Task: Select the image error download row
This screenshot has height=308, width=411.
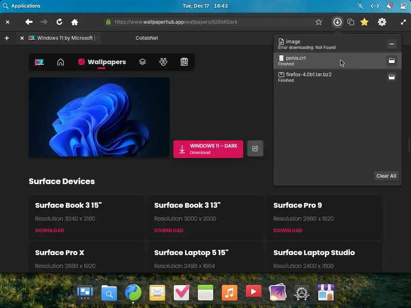Action: tap(337, 44)
